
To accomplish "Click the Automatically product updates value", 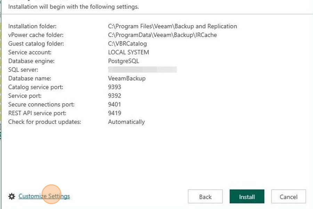I will tap(126, 122).
